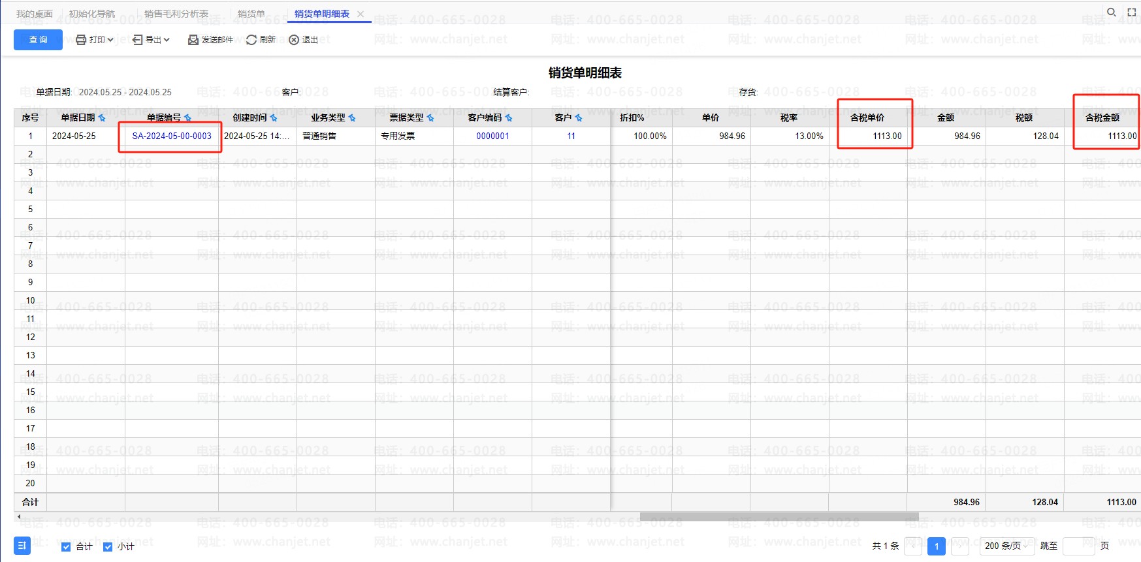
Task: Click the 含税单价 column header
Action: [867, 117]
